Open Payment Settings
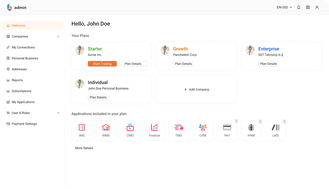This screenshot has height=189, width=329. tap(32, 124)
